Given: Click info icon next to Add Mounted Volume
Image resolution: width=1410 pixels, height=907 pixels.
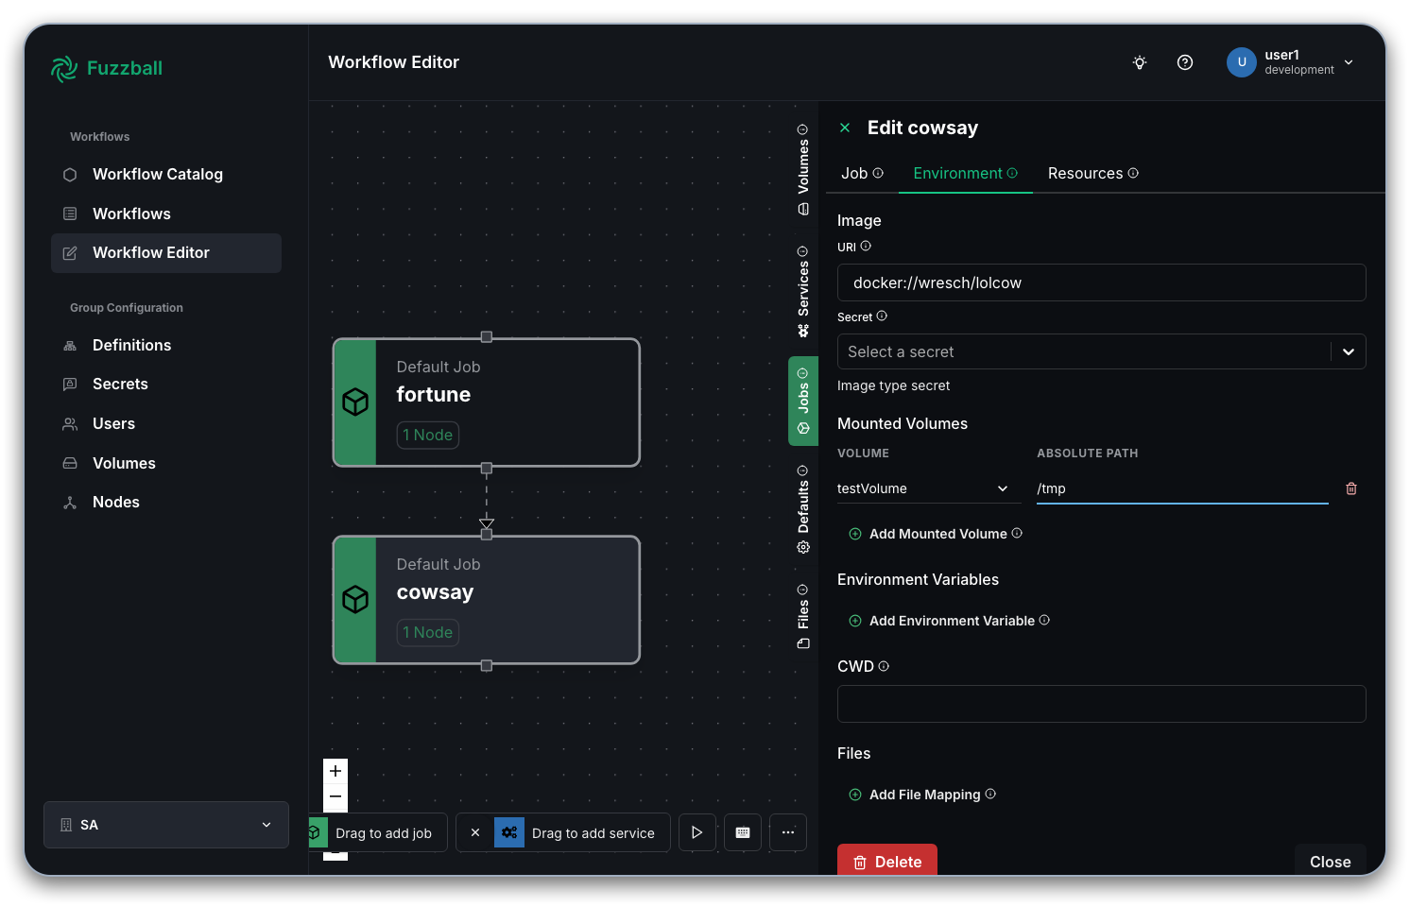Looking at the screenshot, I should pos(1017,533).
